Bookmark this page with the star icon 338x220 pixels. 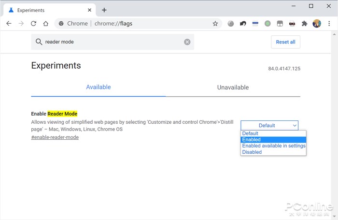(215, 24)
